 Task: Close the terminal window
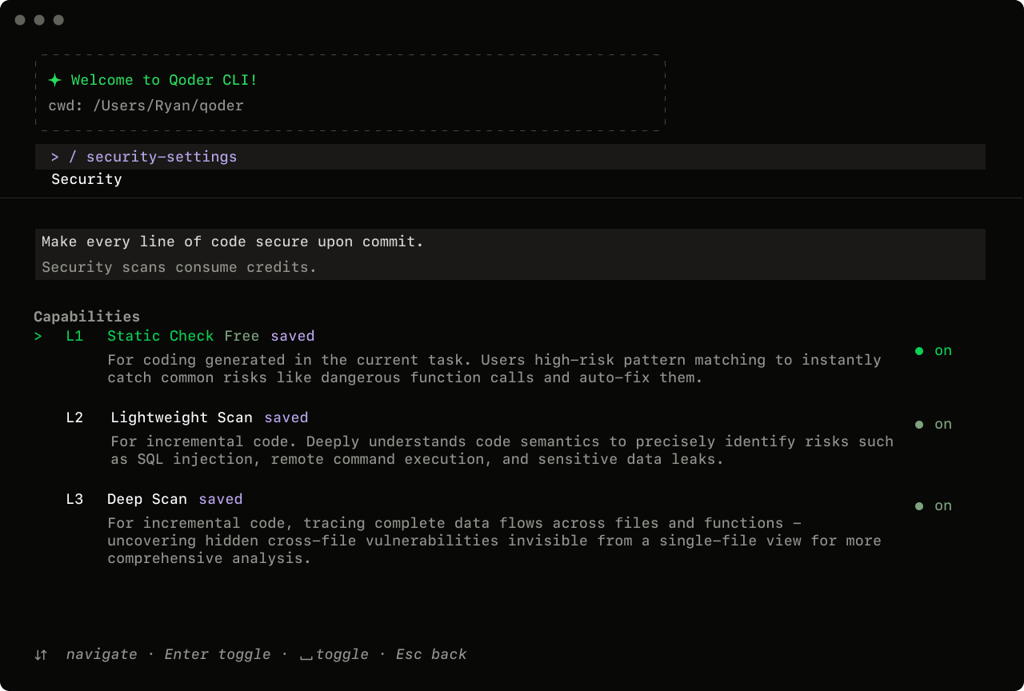click(20, 20)
